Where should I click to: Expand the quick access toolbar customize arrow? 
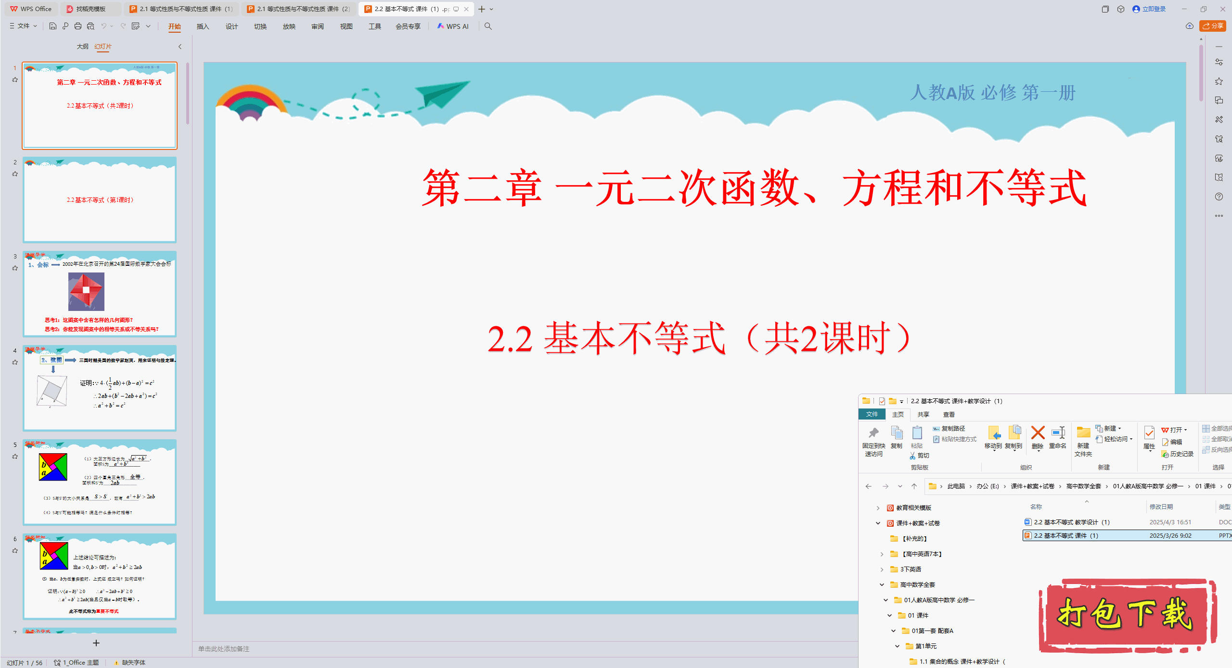(148, 26)
